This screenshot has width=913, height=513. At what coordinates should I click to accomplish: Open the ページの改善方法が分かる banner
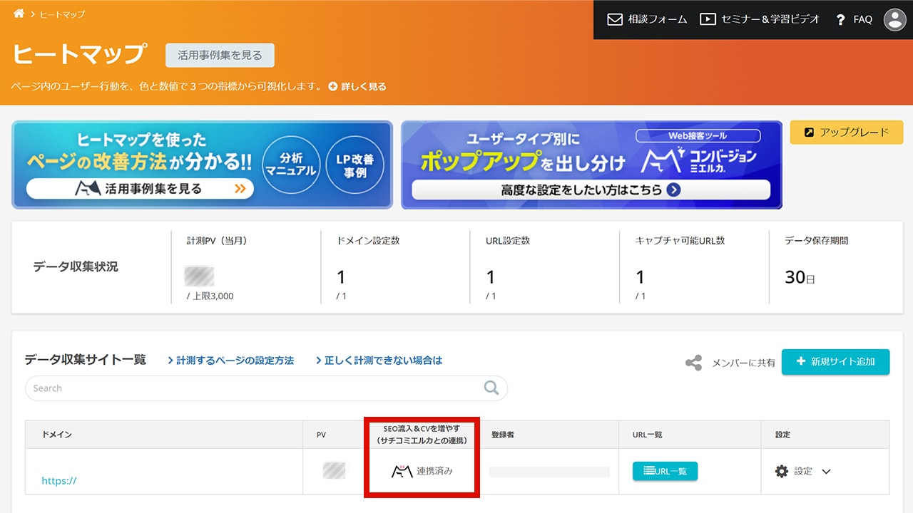(202, 165)
